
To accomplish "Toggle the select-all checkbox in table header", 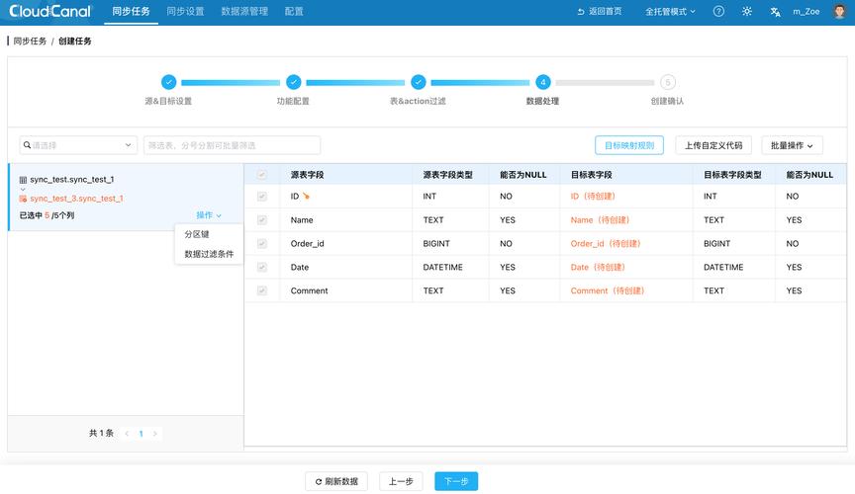I will pyautogui.click(x=261, y=174).
